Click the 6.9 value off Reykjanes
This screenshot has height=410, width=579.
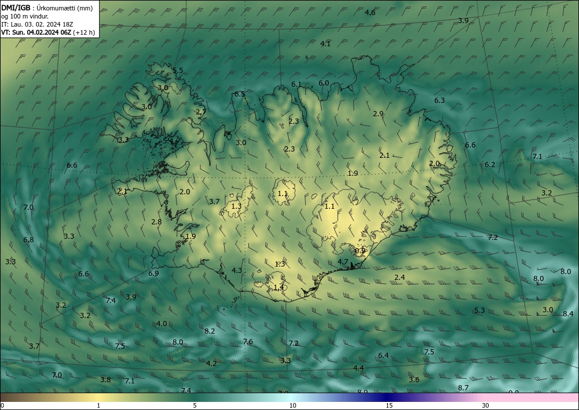(x=153, y=274)
